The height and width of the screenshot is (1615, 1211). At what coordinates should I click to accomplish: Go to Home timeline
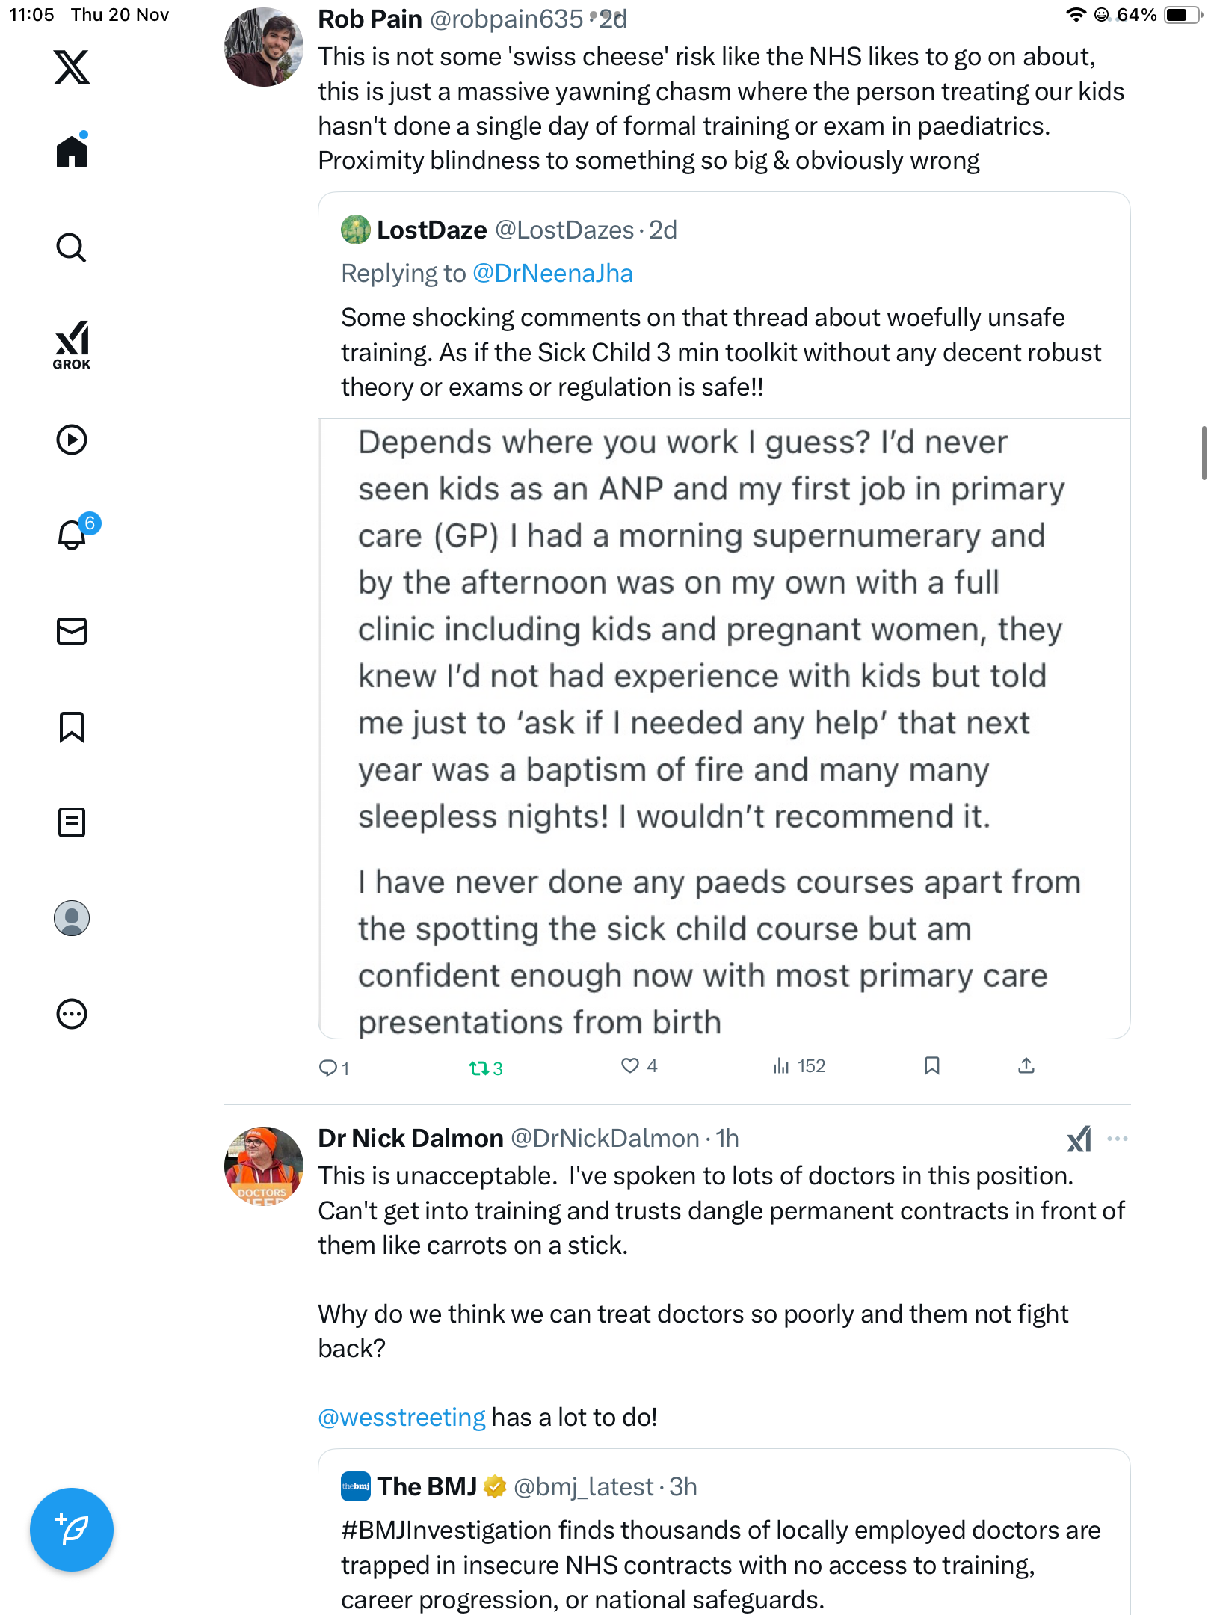(72, 152)
